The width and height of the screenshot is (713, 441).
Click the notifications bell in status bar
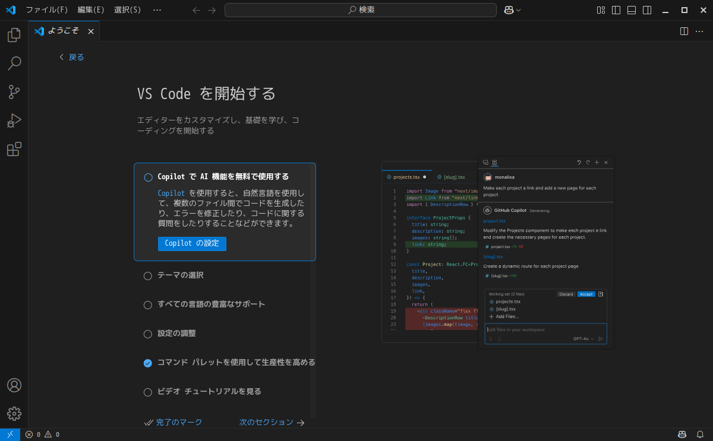(x=700, y=434)
